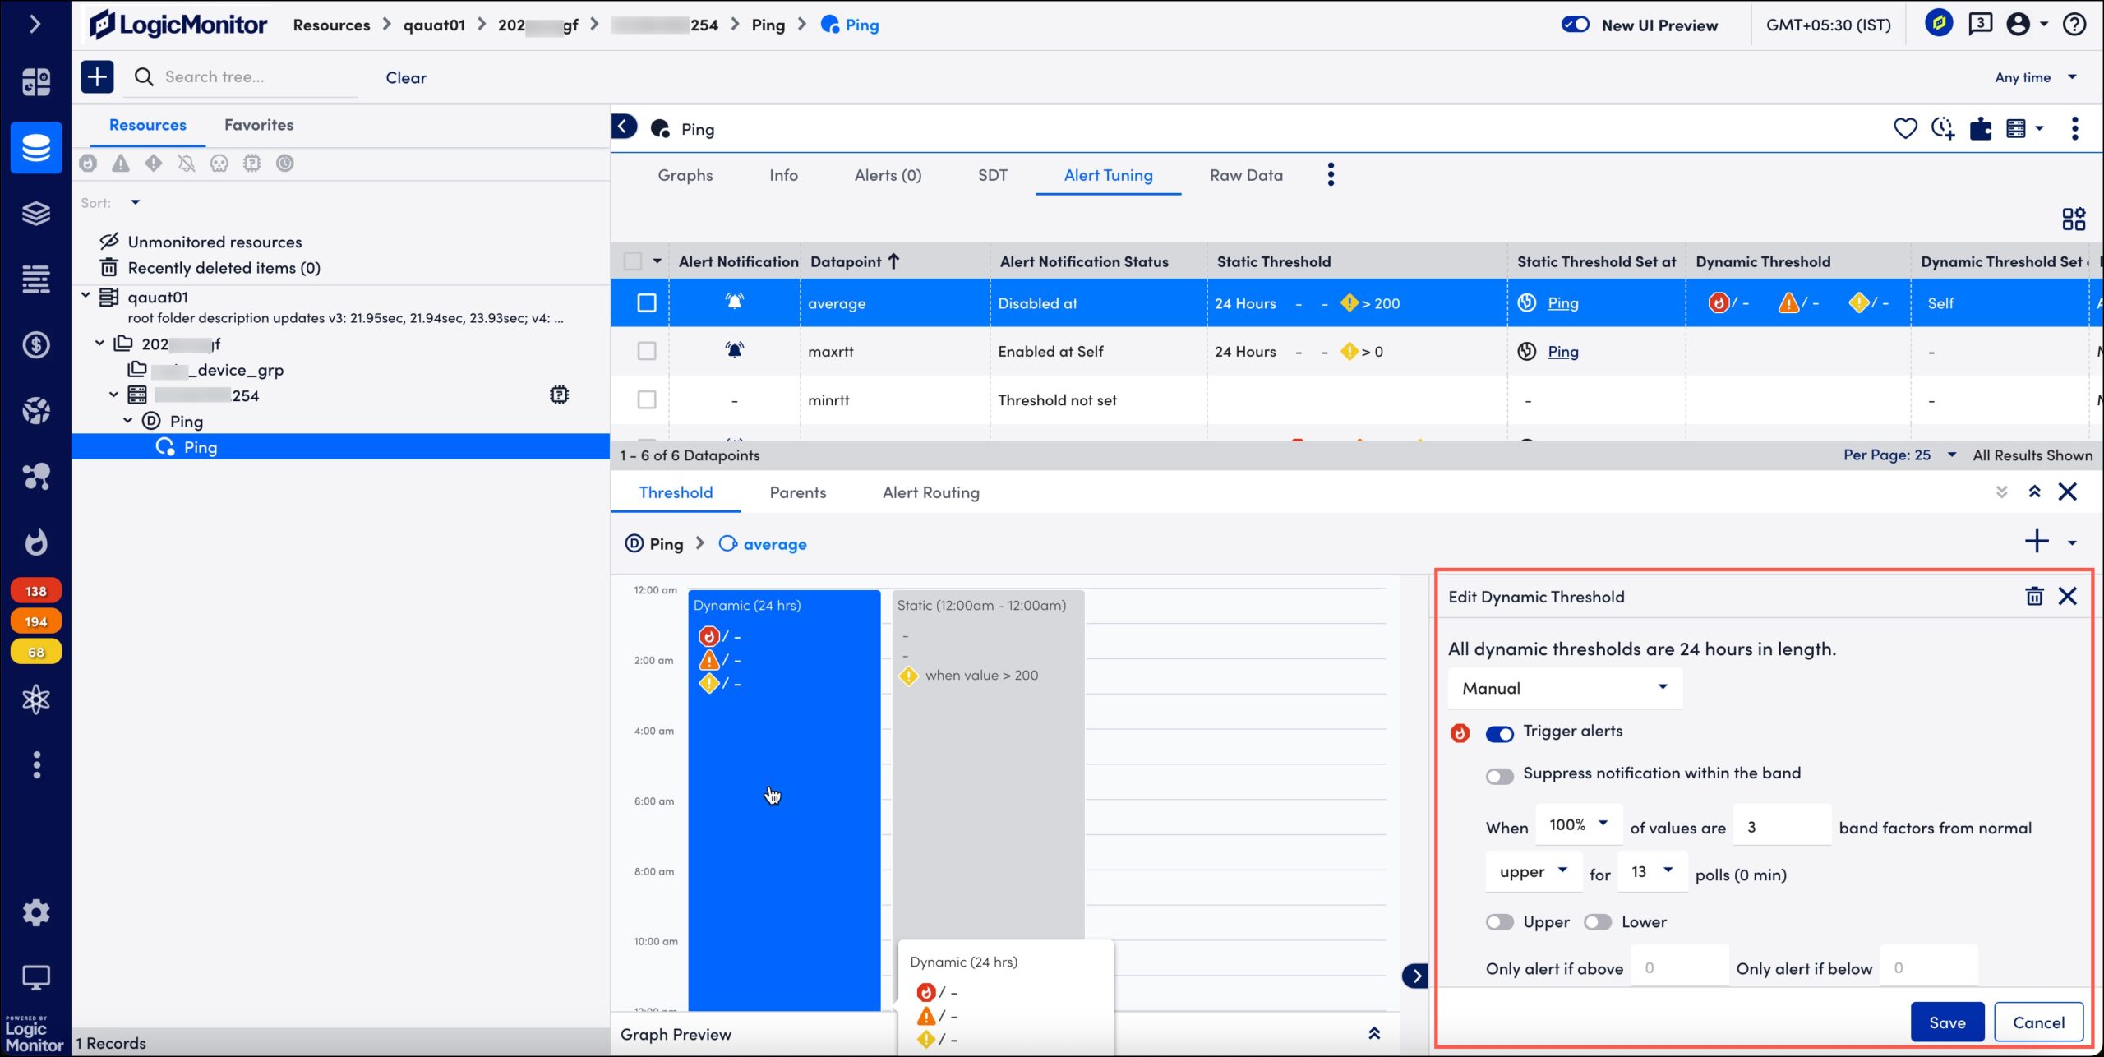Screen dimensions: 2104x1057
Task: Open the Alert Routing tab
Action: tap(930, 492)
